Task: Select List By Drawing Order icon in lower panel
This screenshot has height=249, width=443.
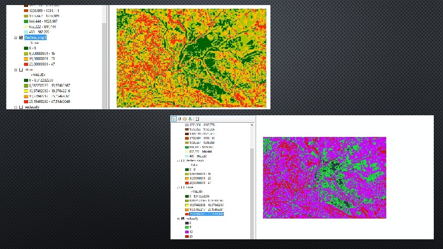Action: pos(174,119)
